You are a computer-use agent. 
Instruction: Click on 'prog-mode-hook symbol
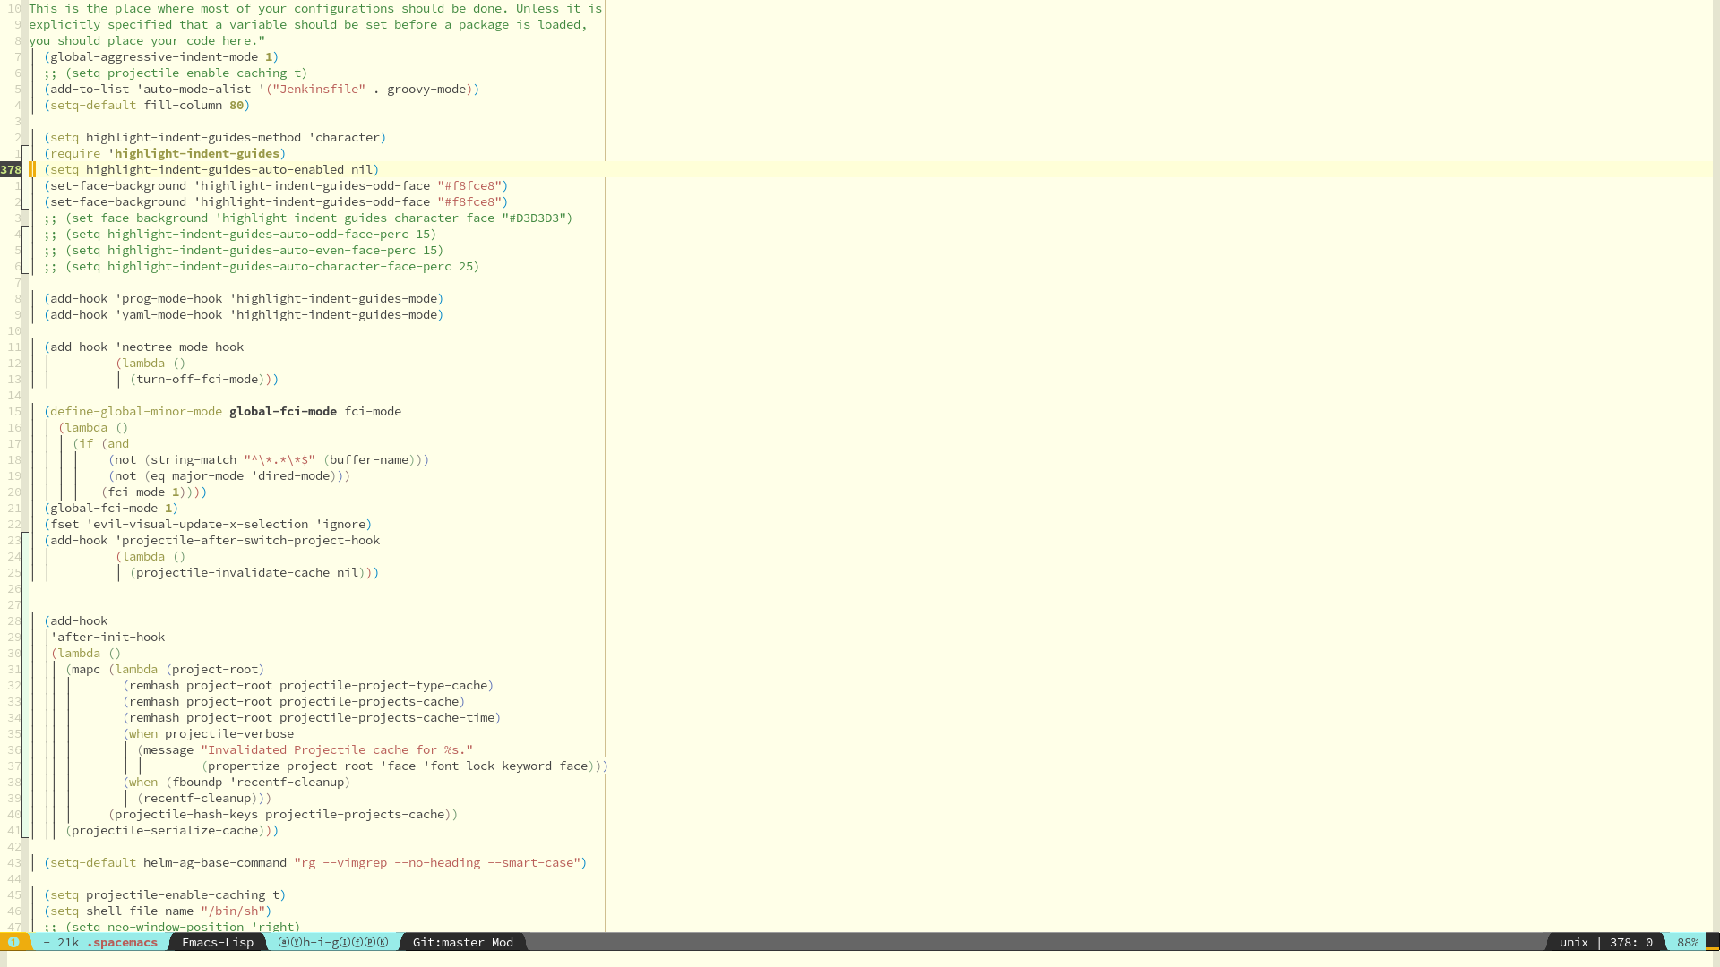pos(168,298)
